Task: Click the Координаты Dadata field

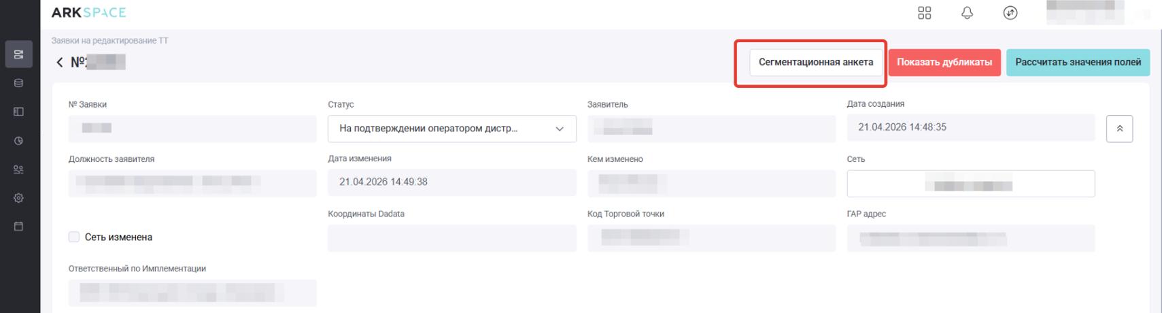Action: click(x=451, y=238)
